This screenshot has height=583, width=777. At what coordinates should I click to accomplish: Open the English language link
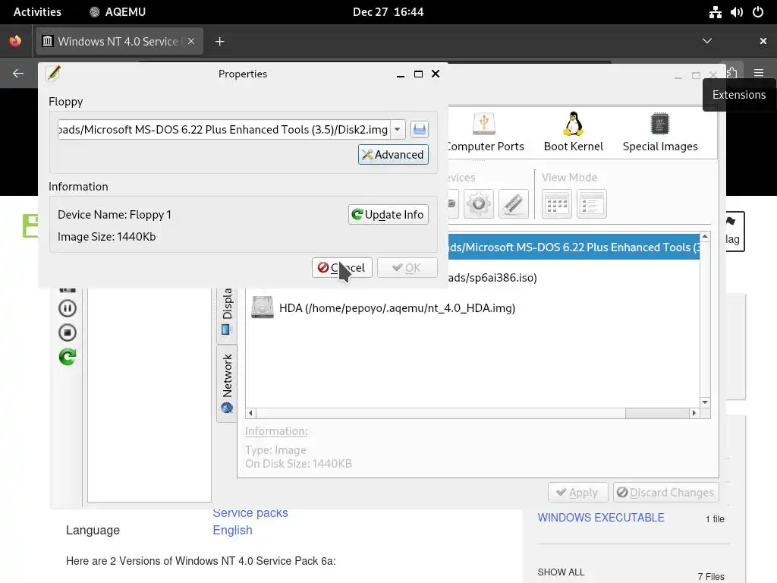(x=232, y=530)
